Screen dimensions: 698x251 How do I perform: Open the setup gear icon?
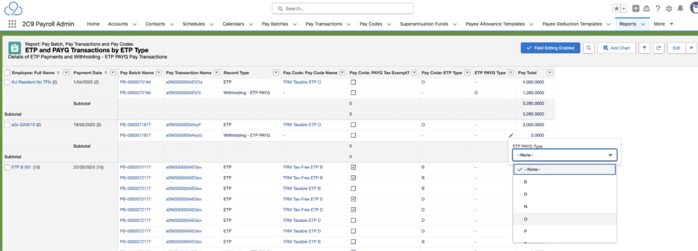669,8
